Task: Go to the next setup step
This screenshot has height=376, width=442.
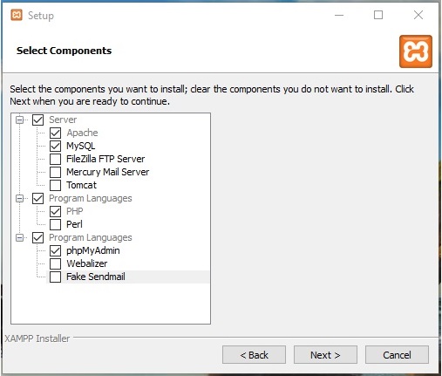Action: tap(325, 355)
